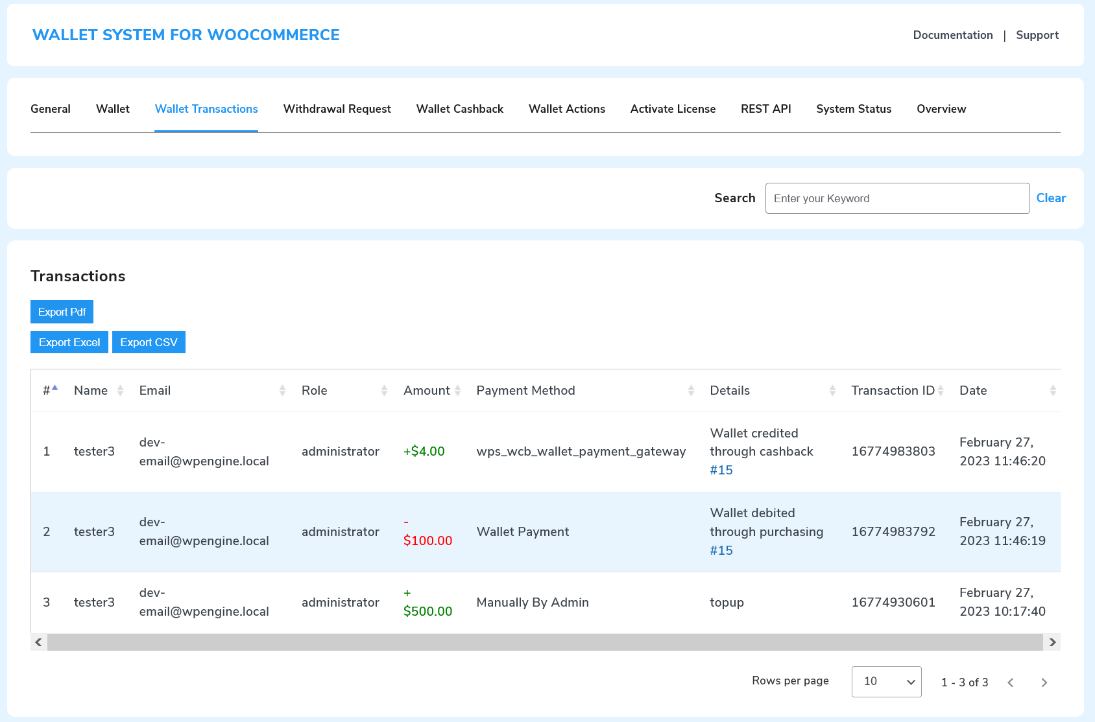Click transaction ID 16774983792
The width and height of the screenshot is (1095, 722).
(x=893, y=531)
